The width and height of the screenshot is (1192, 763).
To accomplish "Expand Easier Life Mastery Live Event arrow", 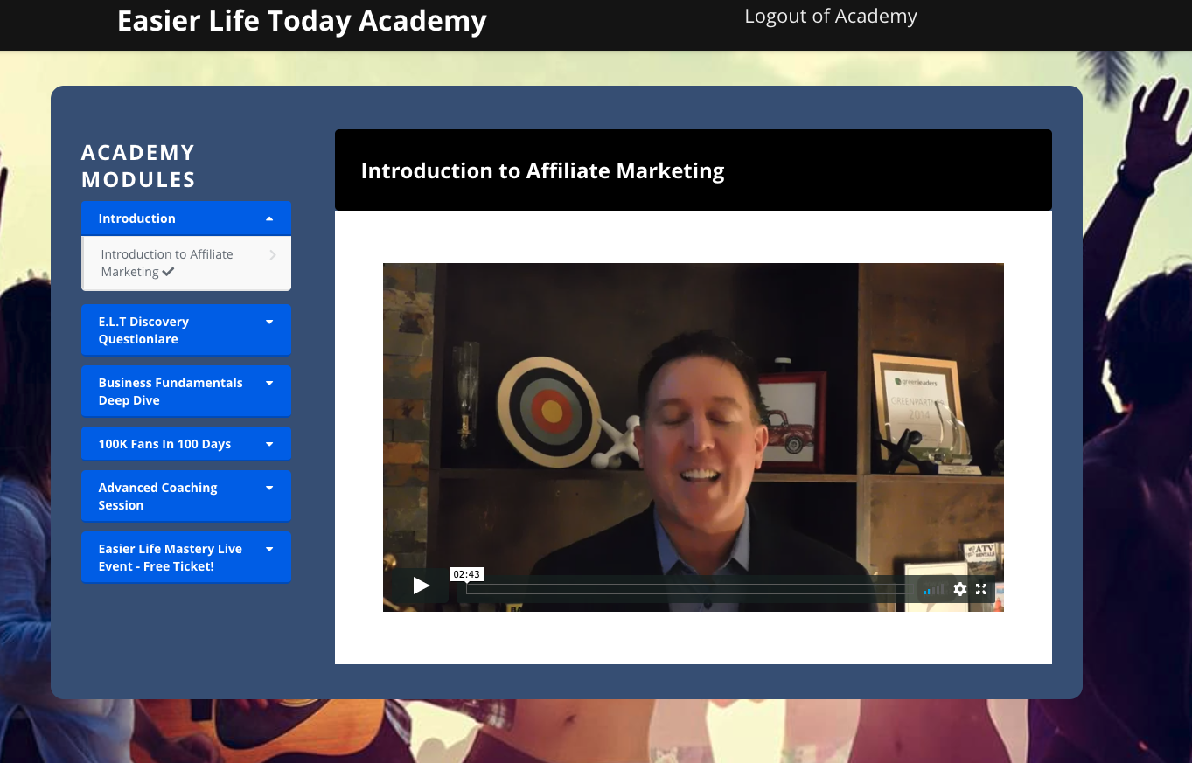I will [x=269, y=549].
